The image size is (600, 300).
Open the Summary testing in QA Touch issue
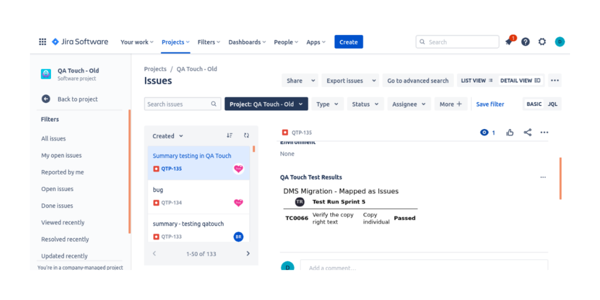(x=199, y=163)
